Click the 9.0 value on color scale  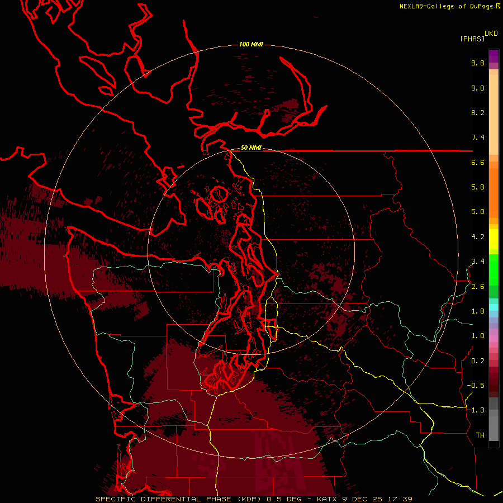click(478, 88)
